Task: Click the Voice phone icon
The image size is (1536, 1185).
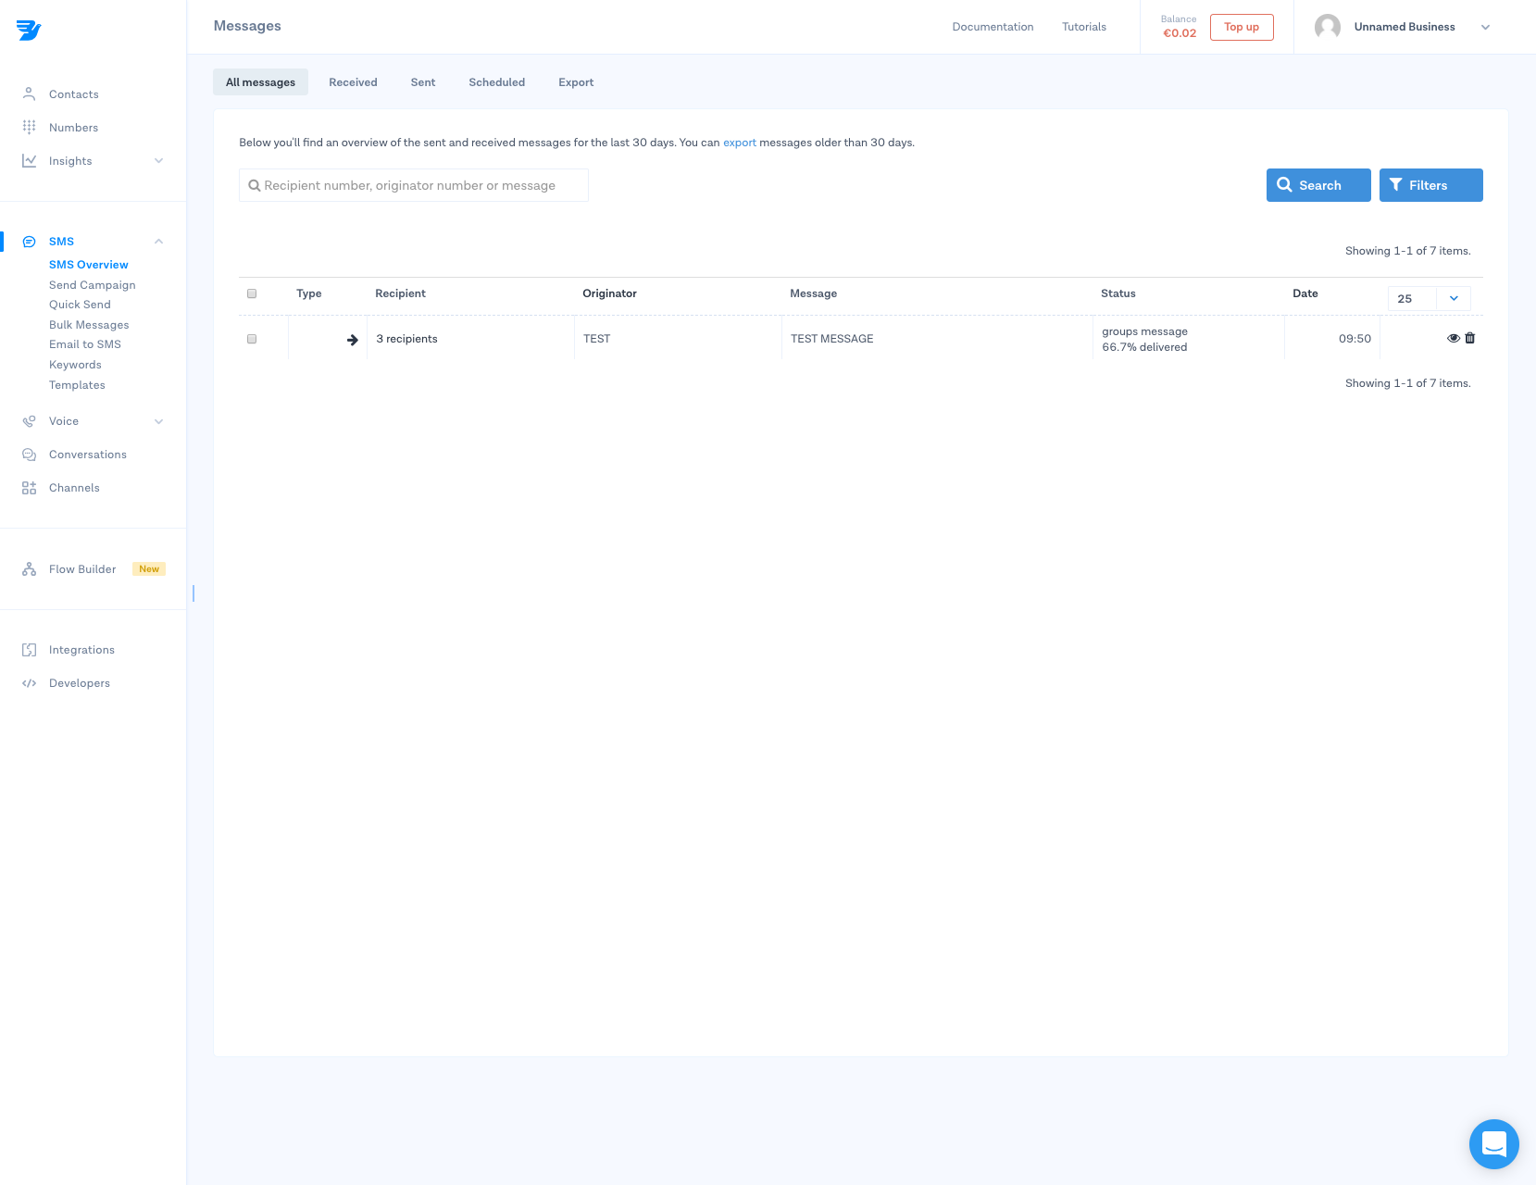Action: coord(29,421)
